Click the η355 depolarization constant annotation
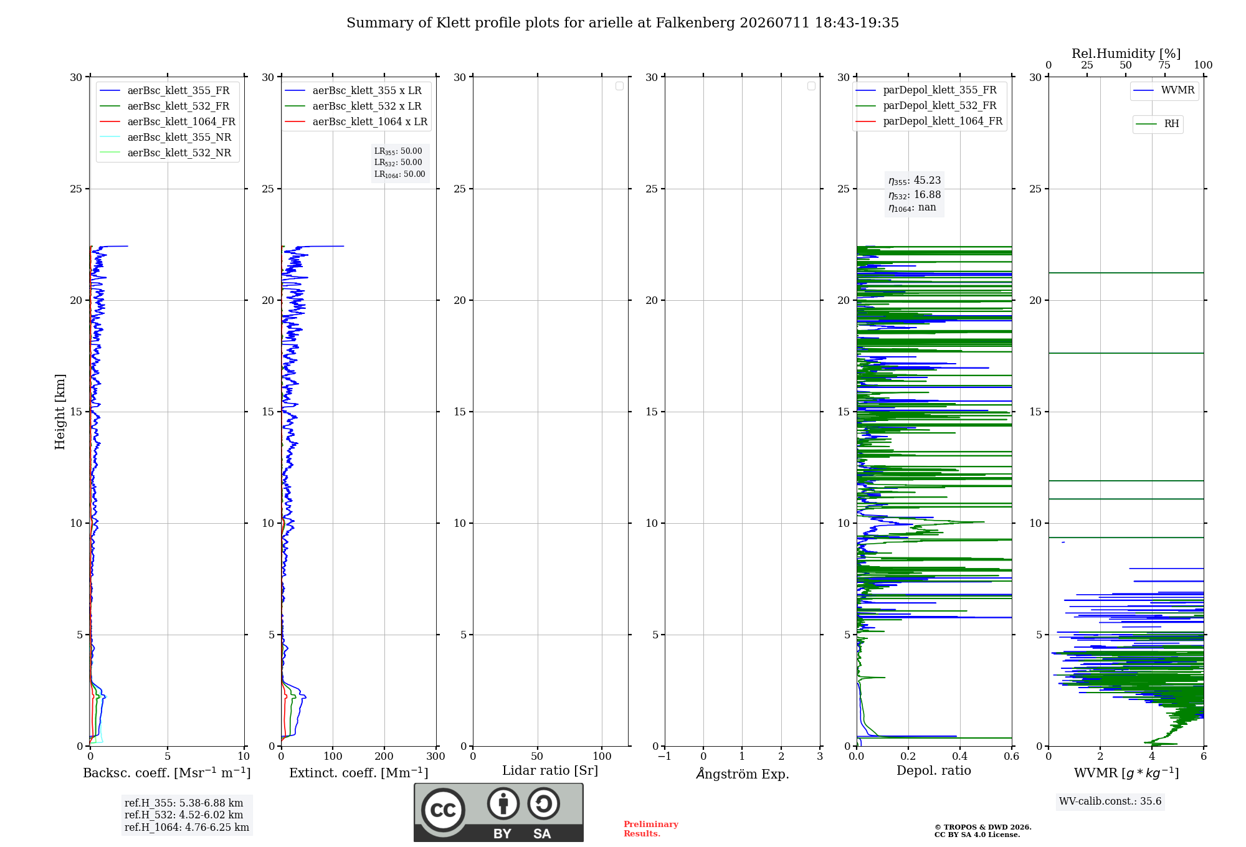The image size is (1246, 847). 915,181
